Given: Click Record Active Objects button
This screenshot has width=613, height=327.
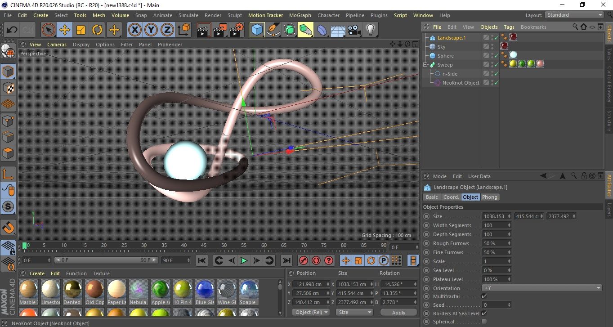Looking at the screenshot, I should click(x=304, y=260).
